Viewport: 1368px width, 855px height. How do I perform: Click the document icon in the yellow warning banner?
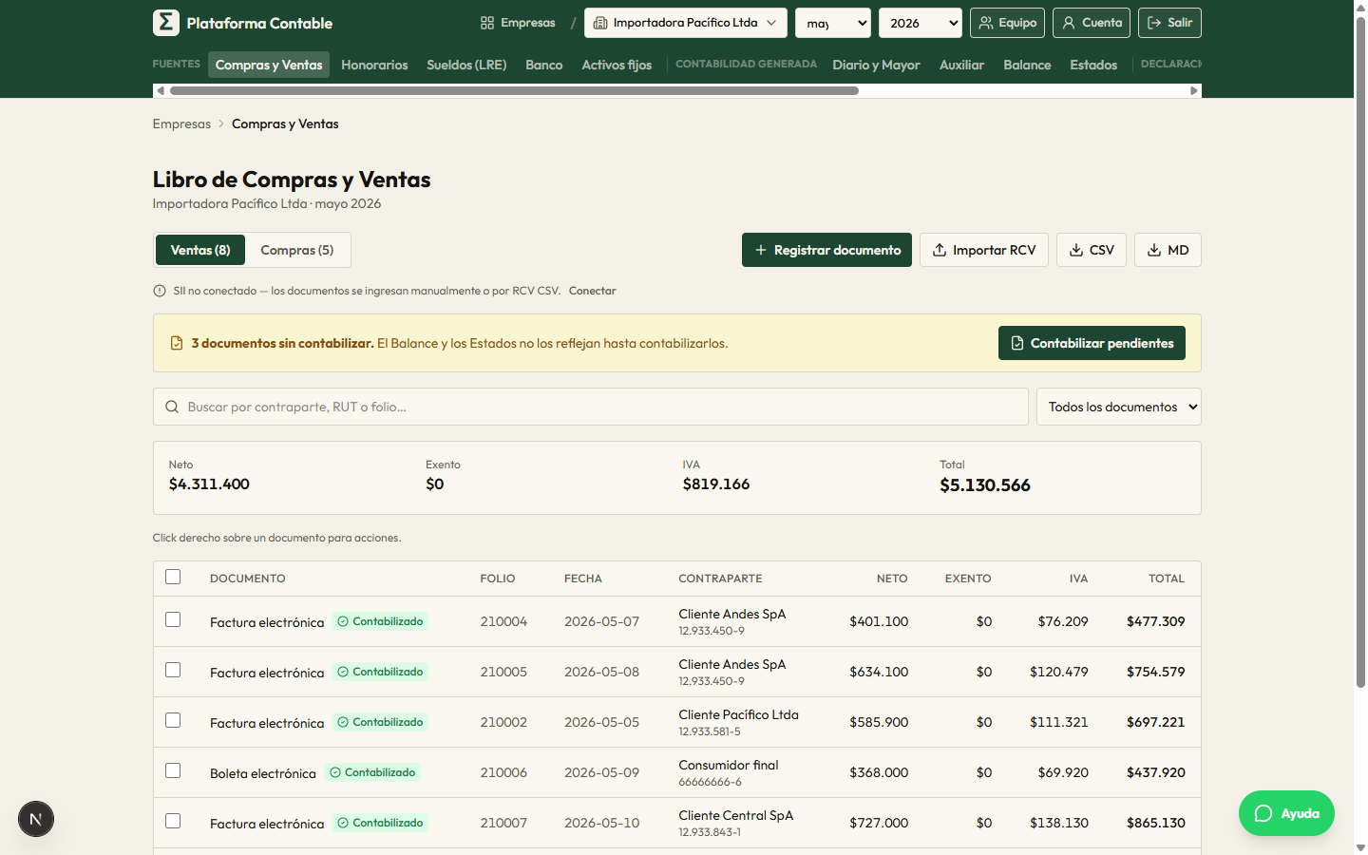point(177,343)
